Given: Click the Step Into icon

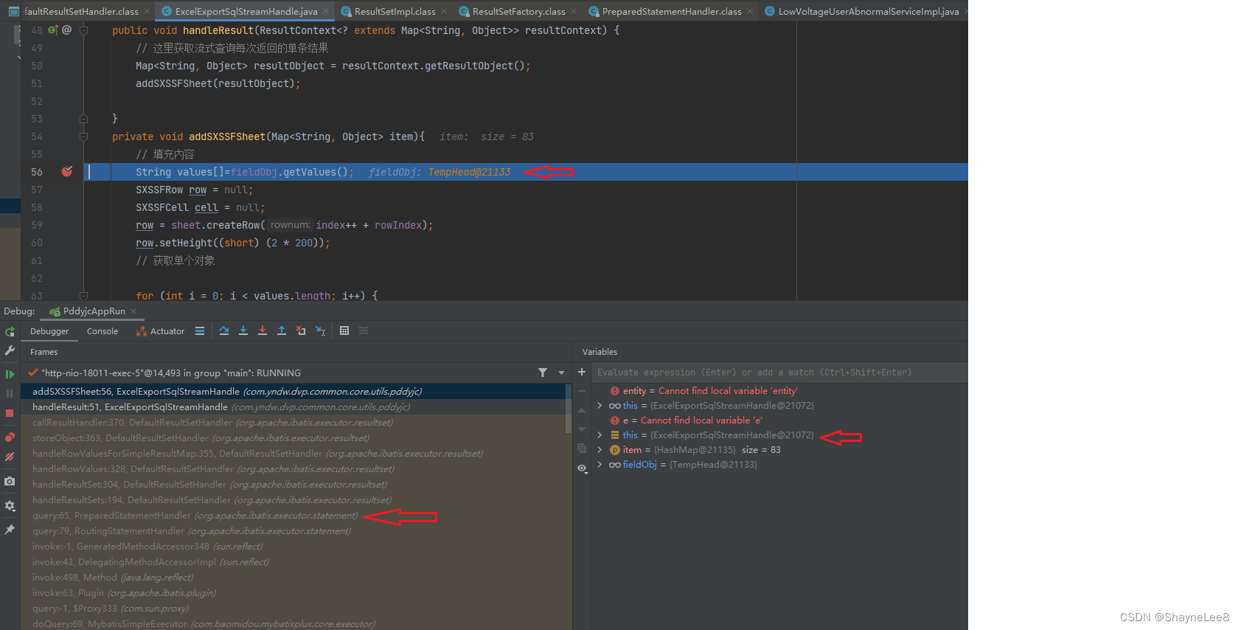Looking at the screenshot, I should point(243,330).
